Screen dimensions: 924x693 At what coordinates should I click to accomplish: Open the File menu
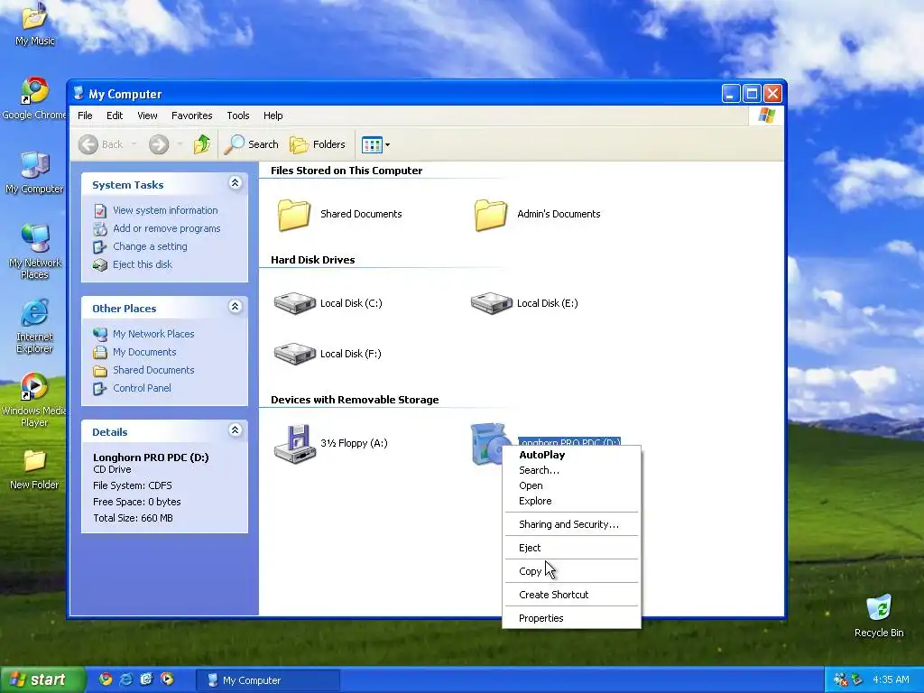[85, 115]
